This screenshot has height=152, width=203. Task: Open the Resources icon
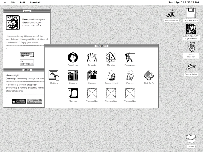(x=130, y=57)
